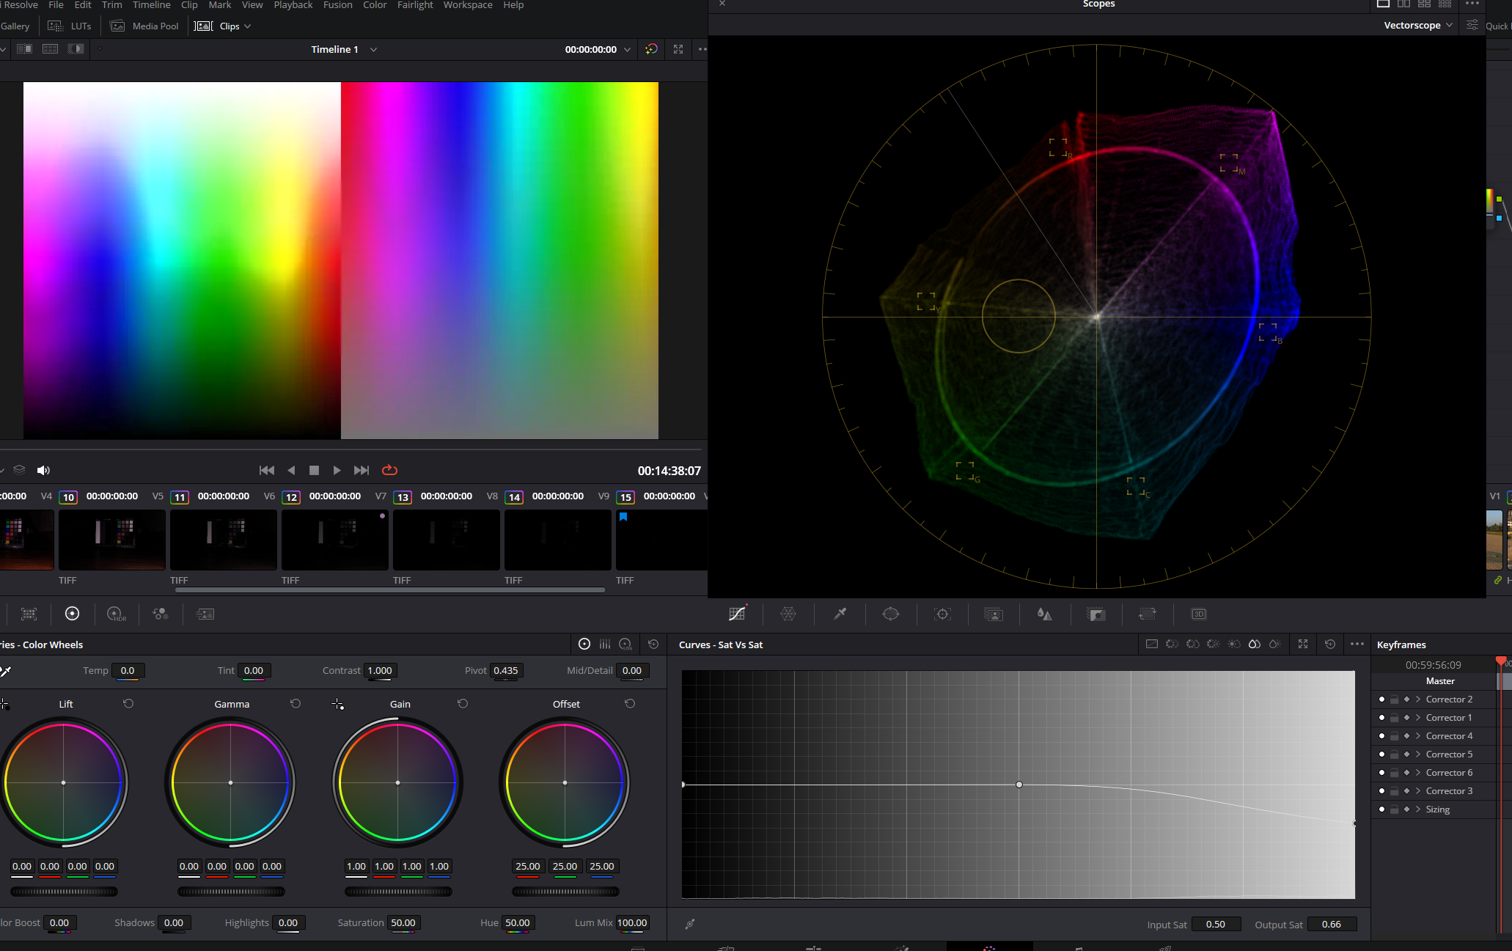Open the 3D keyer palette

(1199, 614)
